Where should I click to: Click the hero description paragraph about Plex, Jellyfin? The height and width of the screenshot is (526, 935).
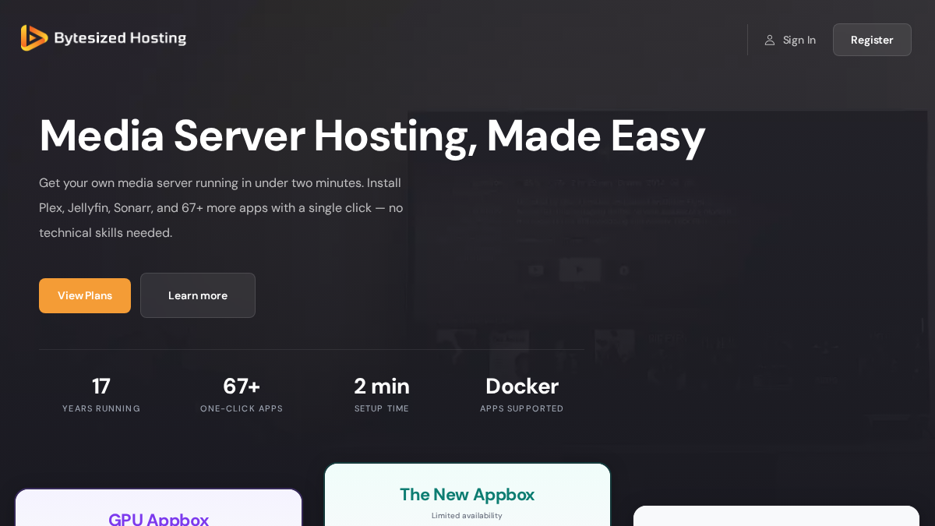tap(221, 208)
